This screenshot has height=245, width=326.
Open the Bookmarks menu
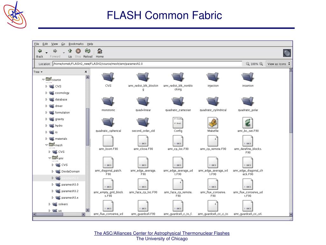76,44
